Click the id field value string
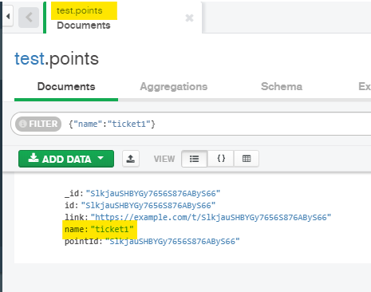 pos(148,205)
